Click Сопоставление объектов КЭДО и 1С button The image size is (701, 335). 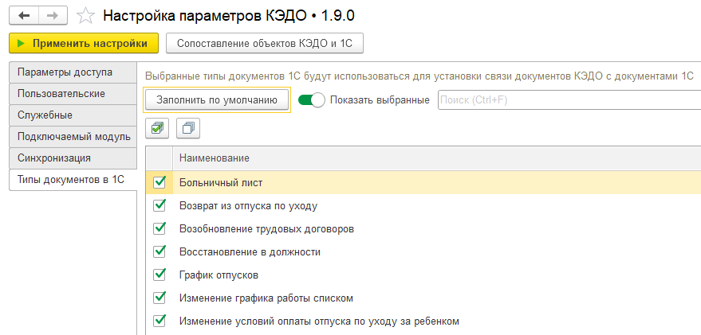(265, 43)
